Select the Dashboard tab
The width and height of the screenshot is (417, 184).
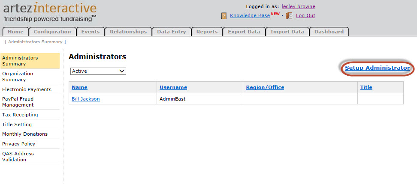point(329,32)
